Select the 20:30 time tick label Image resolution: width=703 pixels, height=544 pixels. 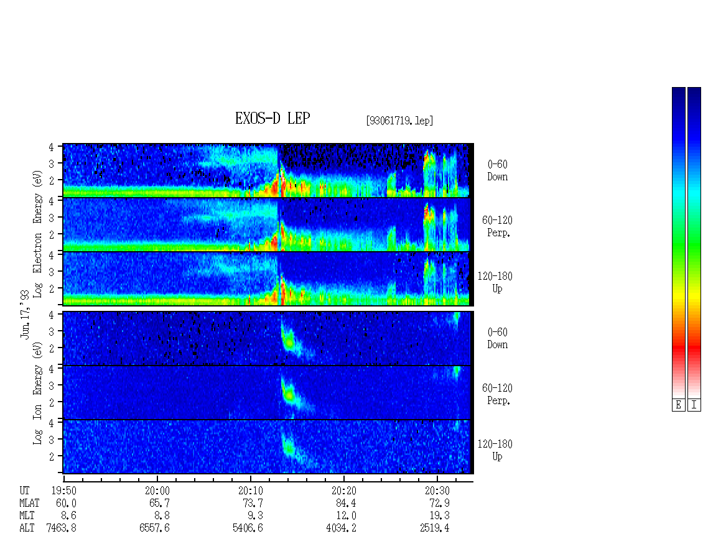tap(437, 491)
